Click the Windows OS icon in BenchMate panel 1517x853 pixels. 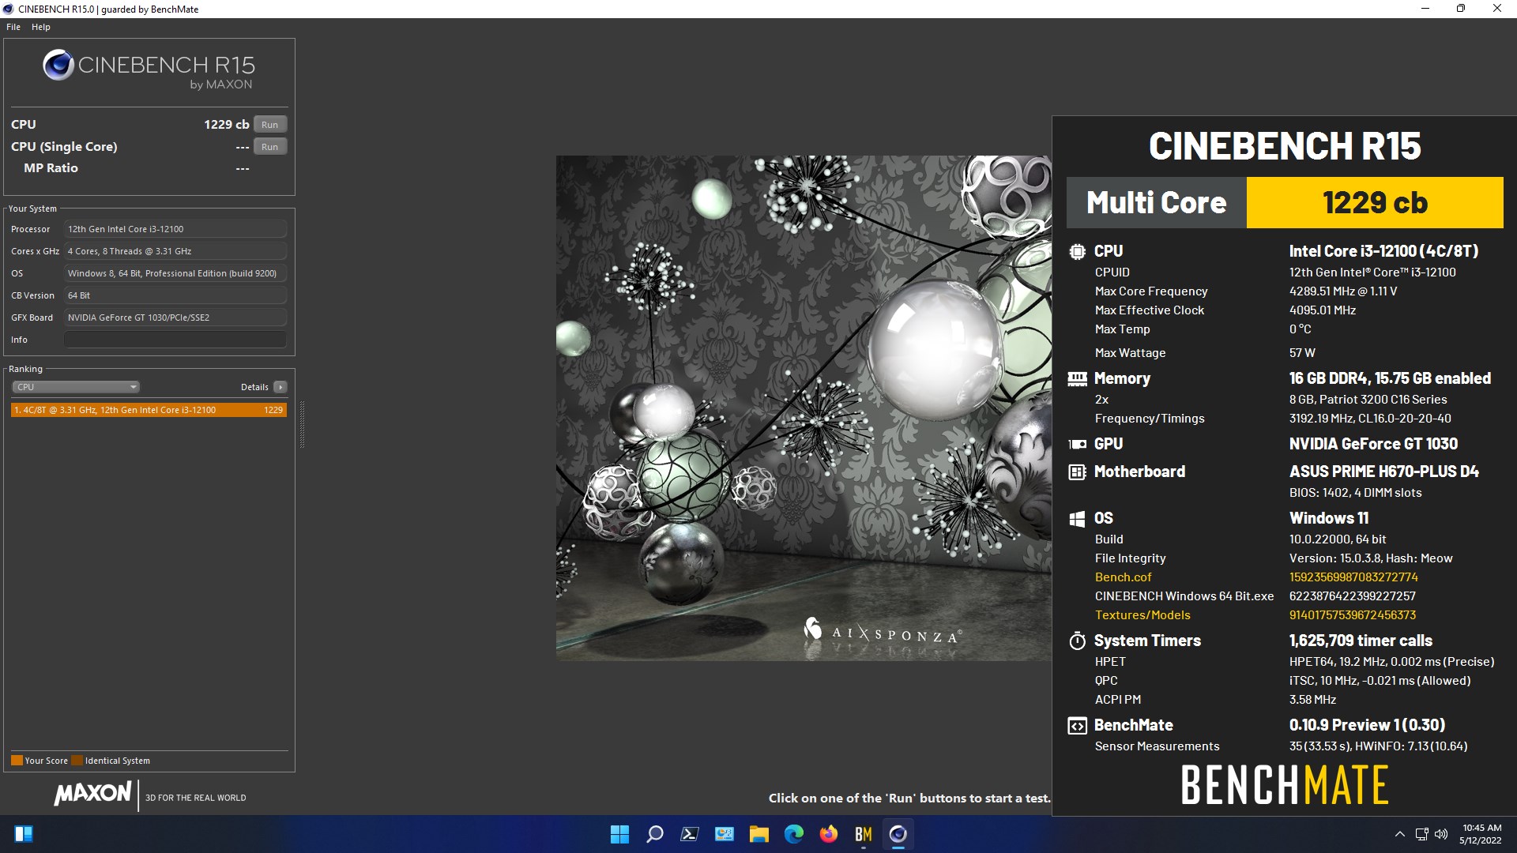(1077, 519)
